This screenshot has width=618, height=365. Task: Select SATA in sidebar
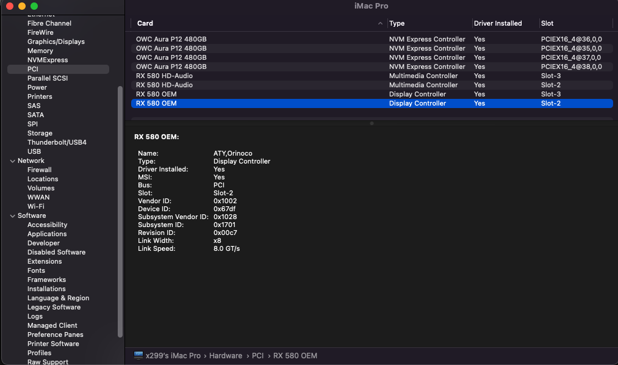click(x=35, y=115)
